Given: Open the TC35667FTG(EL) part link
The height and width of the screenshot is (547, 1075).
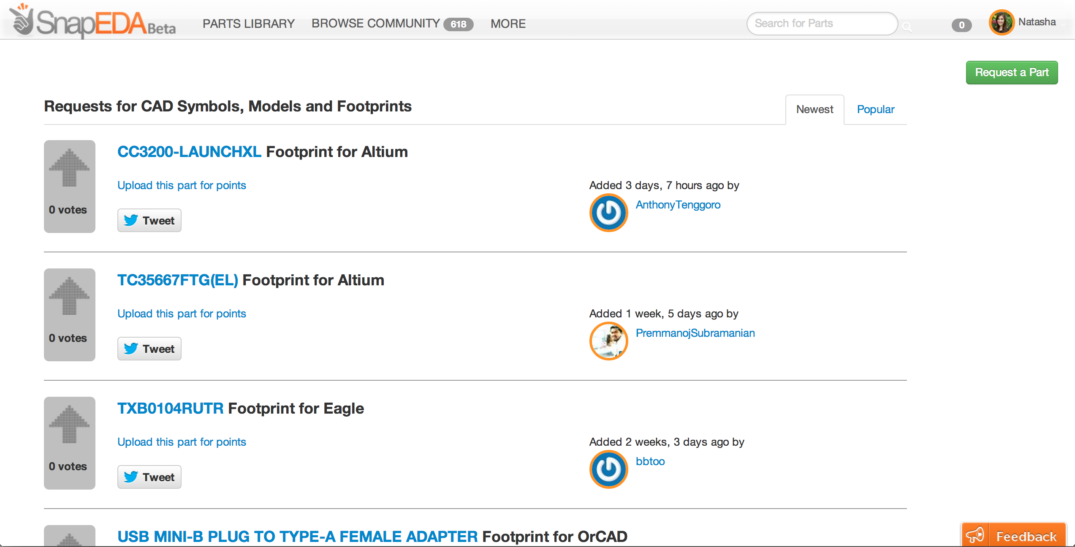Looking at the screenshot, I should coord(178,280).
